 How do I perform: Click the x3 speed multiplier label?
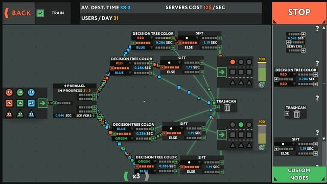[x=136, y=176]
